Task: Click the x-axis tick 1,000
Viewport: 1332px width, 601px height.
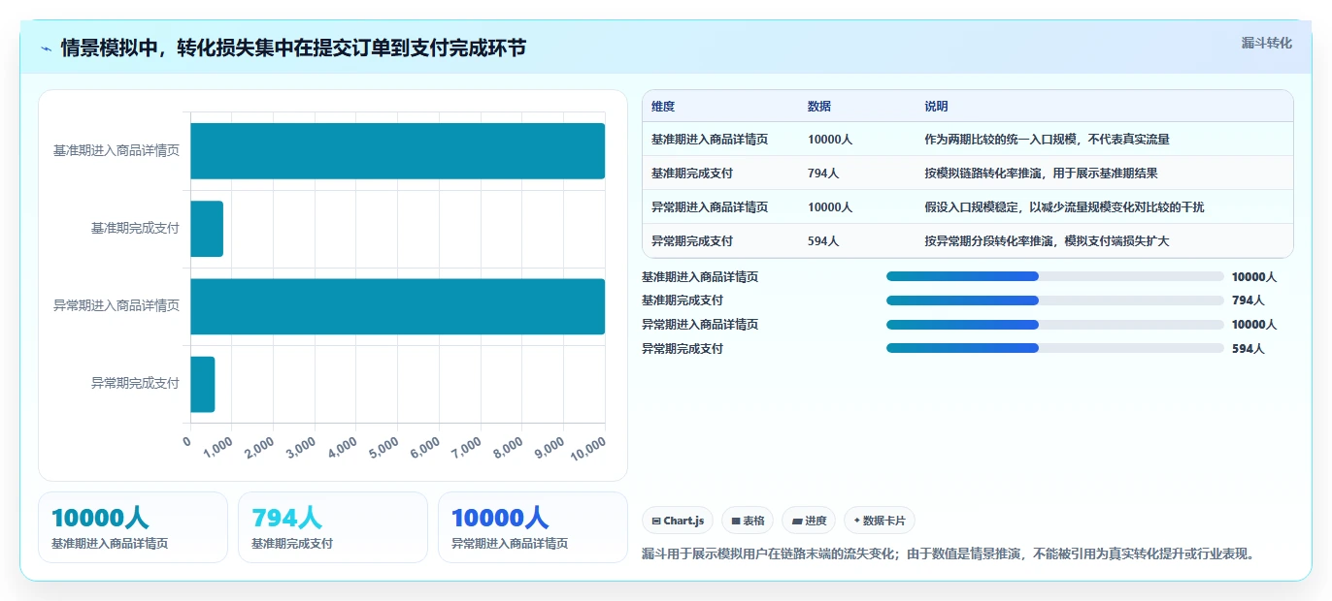Action: pyautogui.click(x=219, y=446)
